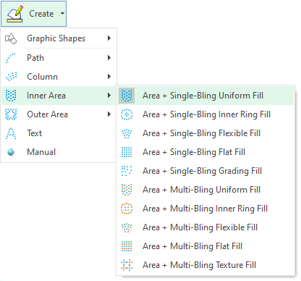
Task: Select Area + Single-Bling Uniform Fill
Action: [205, 96]
